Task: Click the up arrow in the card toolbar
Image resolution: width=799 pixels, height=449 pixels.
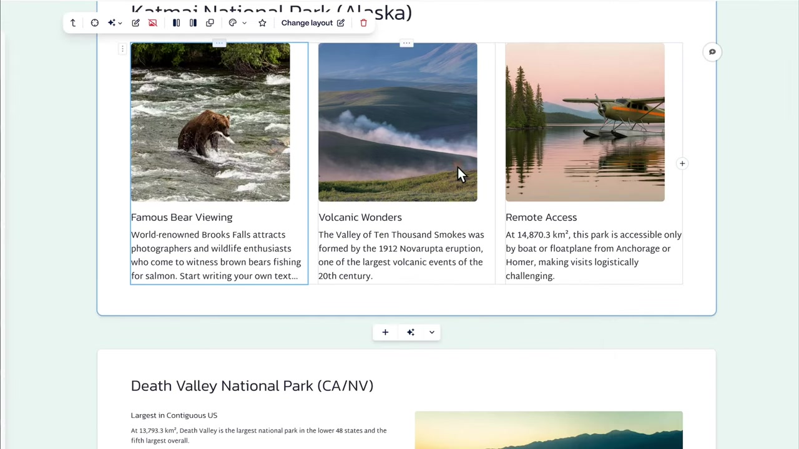Action: [73, 23]
